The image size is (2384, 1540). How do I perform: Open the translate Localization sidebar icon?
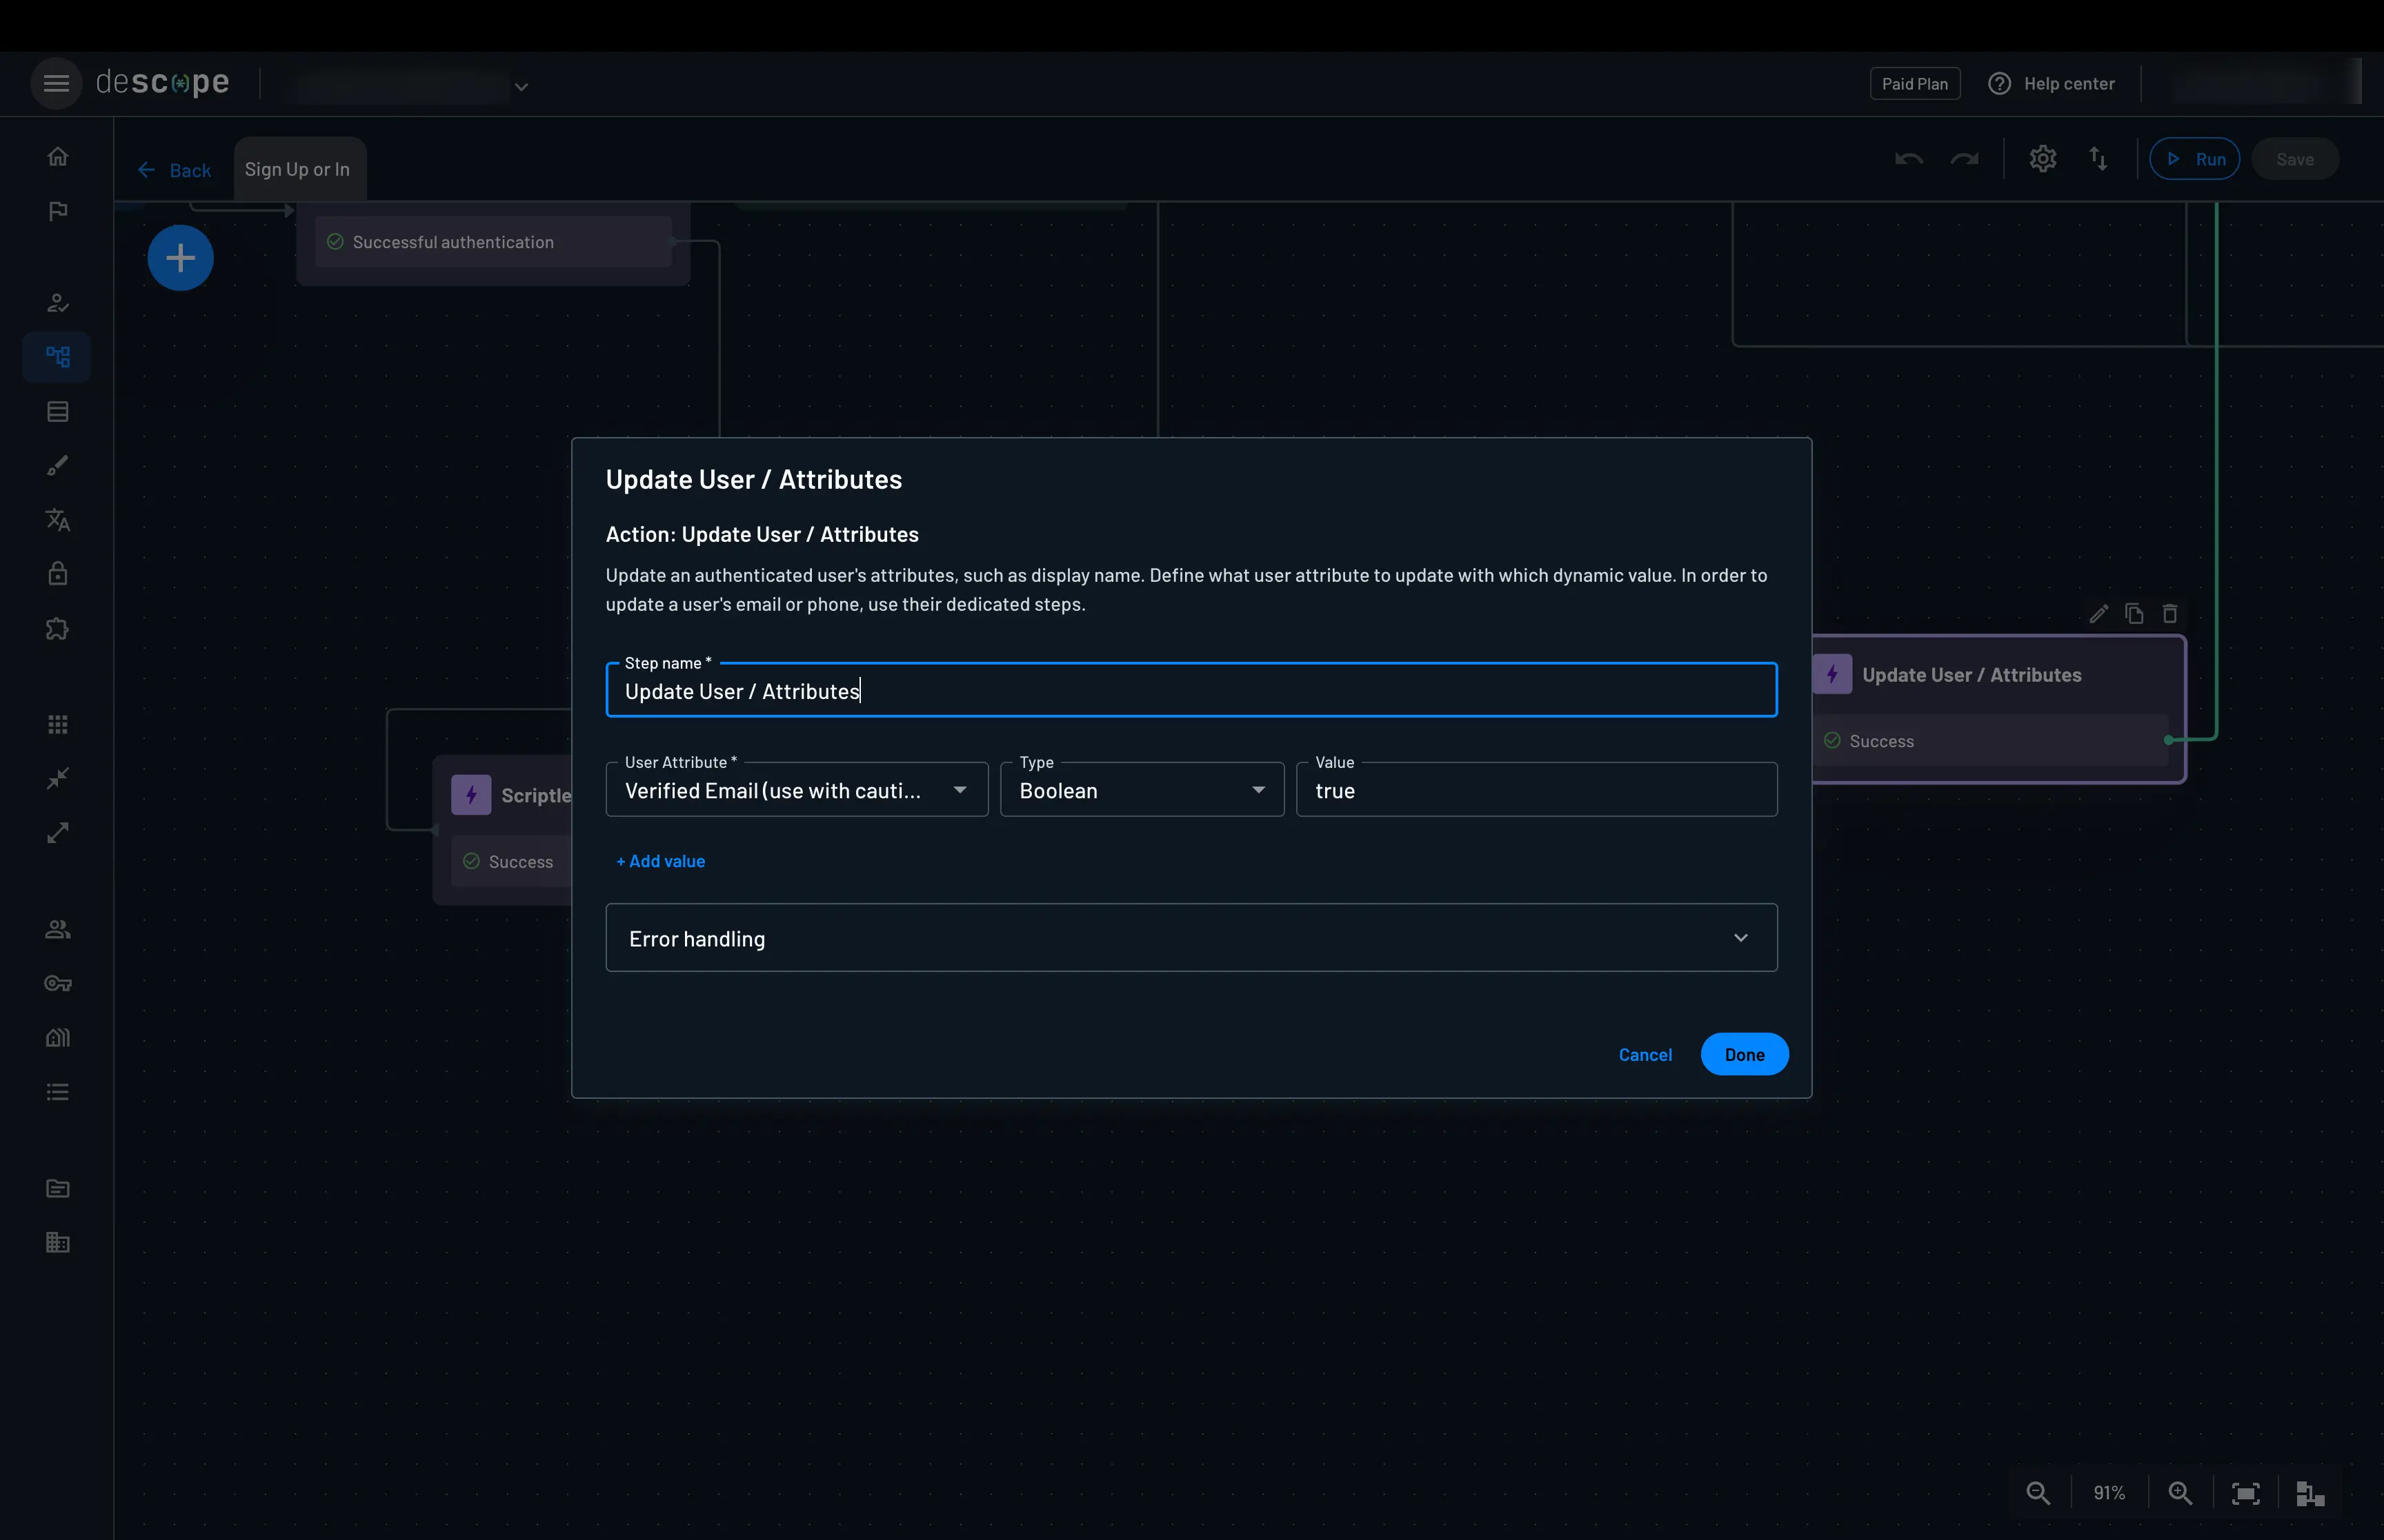pos(58,520)
